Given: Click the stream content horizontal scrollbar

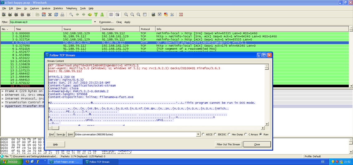Looking at the screenshot, I should click(x=157, y=128).
